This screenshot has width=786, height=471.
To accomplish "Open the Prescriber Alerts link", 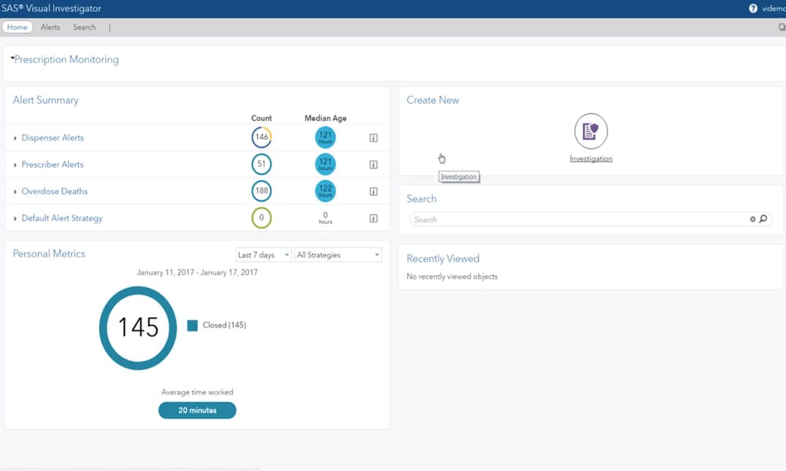I will 54,164.
